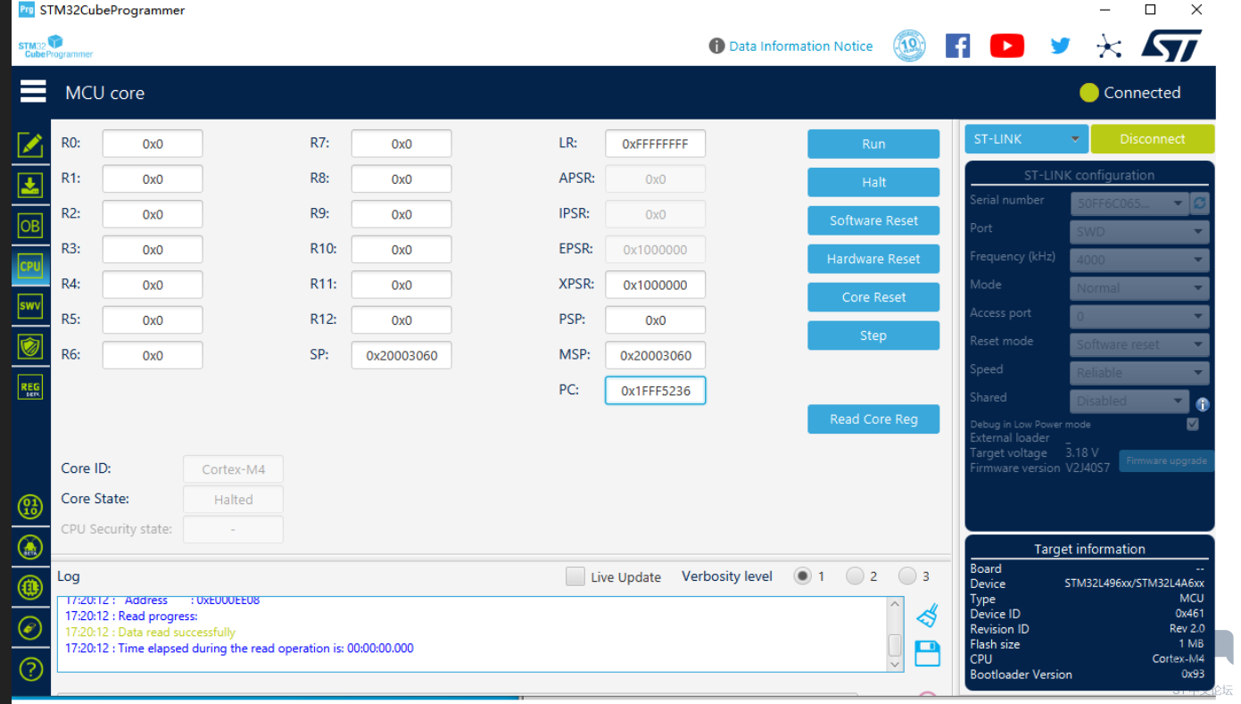
Task: Set verbosity level to 2
Action: point(855,576)
